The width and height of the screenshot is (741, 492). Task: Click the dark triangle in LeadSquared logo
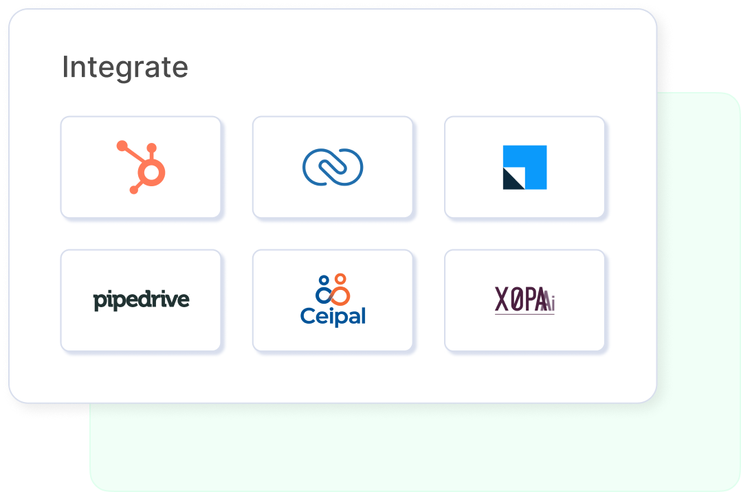pyautogui.click(x=512, y=179)
